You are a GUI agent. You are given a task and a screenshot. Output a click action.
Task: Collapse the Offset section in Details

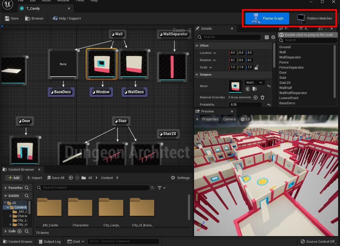point(197,46)
